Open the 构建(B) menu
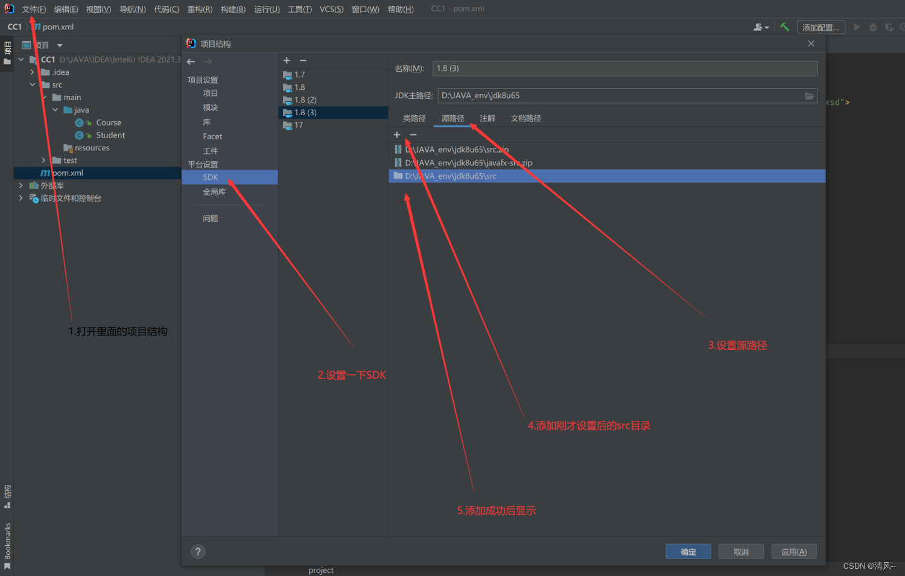 (x=233, y=9)
